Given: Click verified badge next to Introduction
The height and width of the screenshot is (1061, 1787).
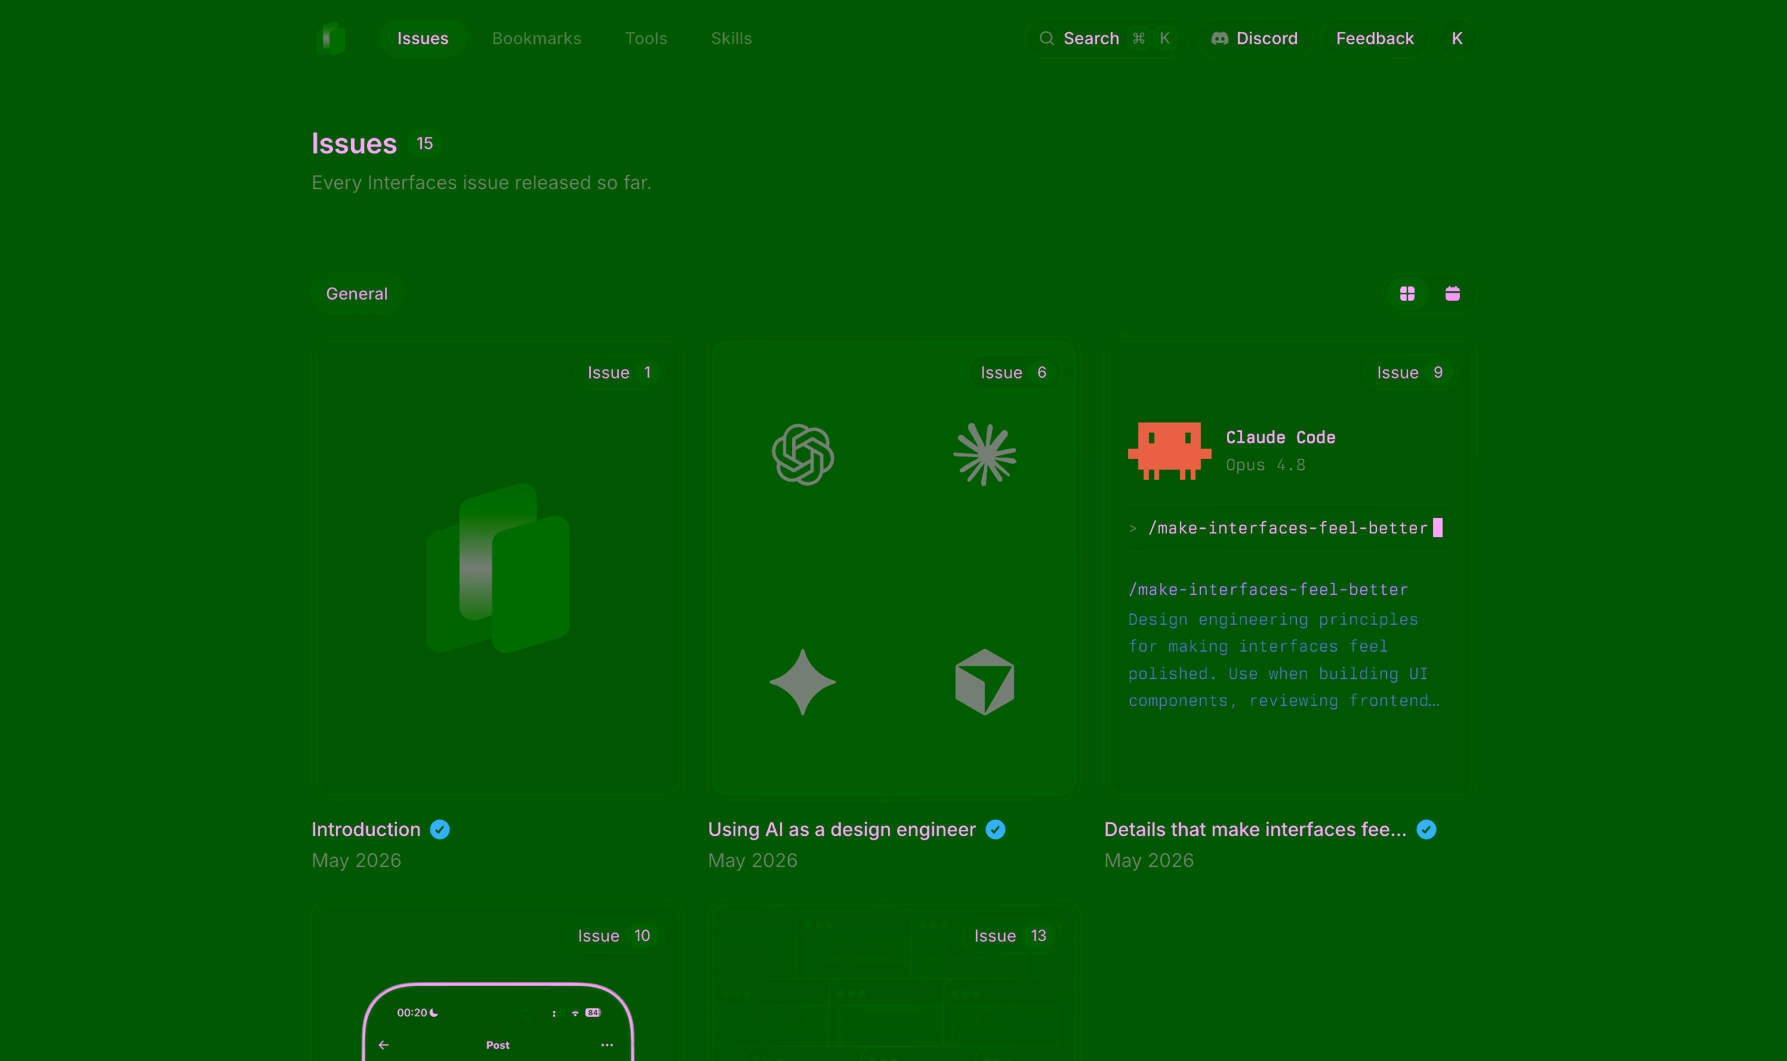Looking at the screenshot, I should click(440, 829).
